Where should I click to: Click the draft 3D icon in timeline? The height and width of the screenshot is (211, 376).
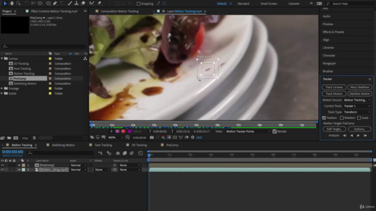coord(109,153)
